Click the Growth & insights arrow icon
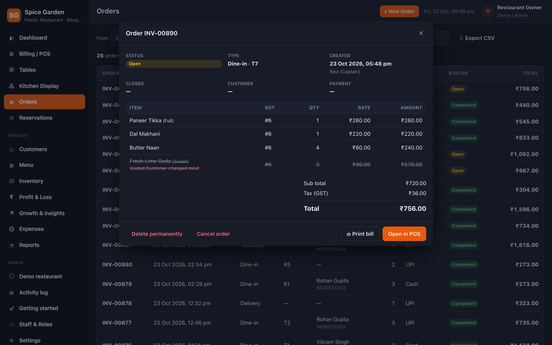The height and width of the screenshot is (345, 552). [x=11, y=213]
